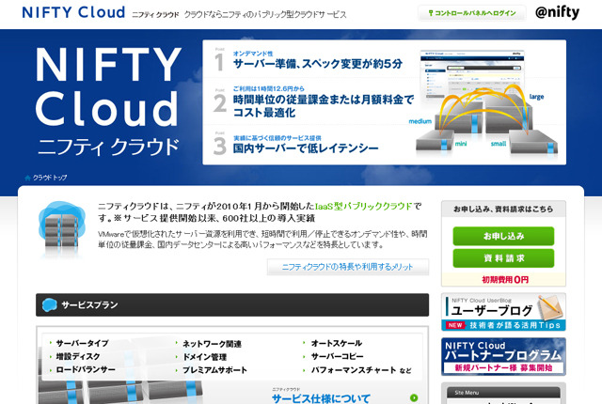602x404 pixels.
Task: Click the pencil notebook icon on ユーザーブログ
Action: 550,307
